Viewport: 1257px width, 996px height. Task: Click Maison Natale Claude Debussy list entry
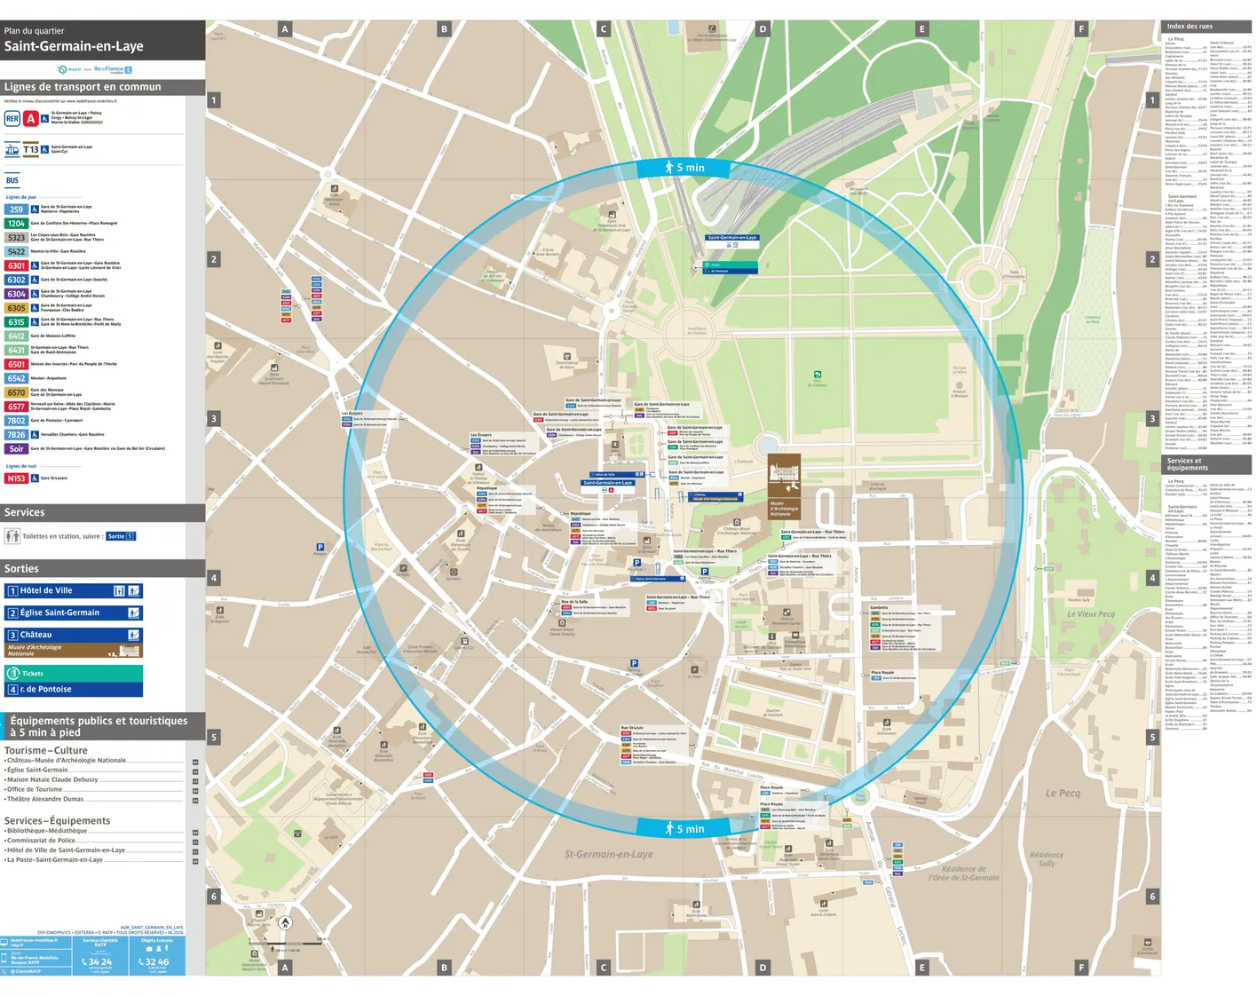coord(51,779)
